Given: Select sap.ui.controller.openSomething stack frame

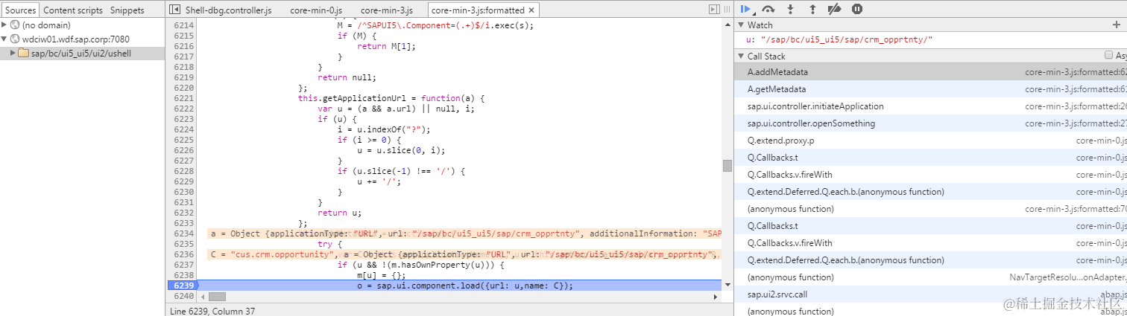Looking at the screenshot, I should [930, 123].
